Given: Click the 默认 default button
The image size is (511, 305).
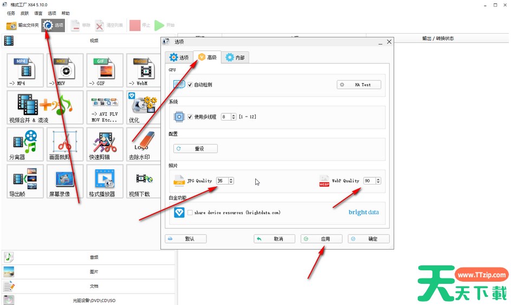Looking at the screenshot, I should tap(185, 239).
